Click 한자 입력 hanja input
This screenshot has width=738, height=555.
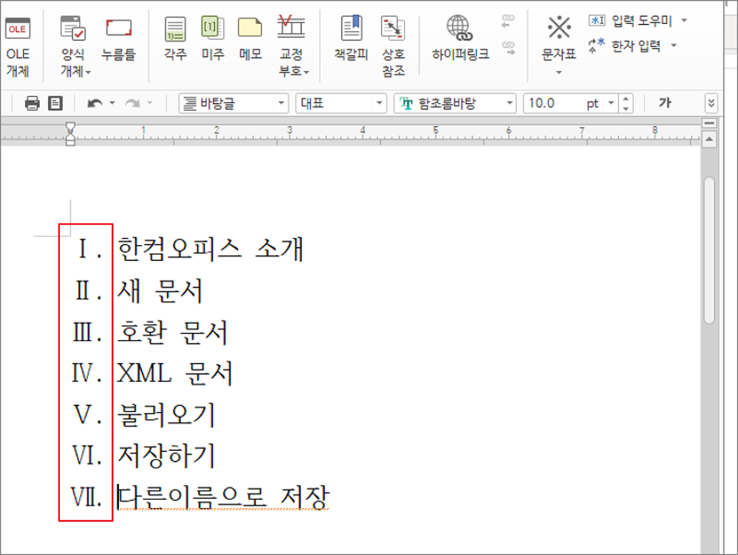[x=626, y=45]
